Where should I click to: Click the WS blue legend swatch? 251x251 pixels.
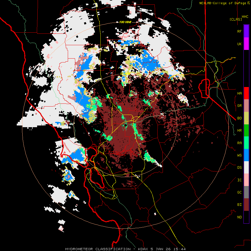pos(246,155)
